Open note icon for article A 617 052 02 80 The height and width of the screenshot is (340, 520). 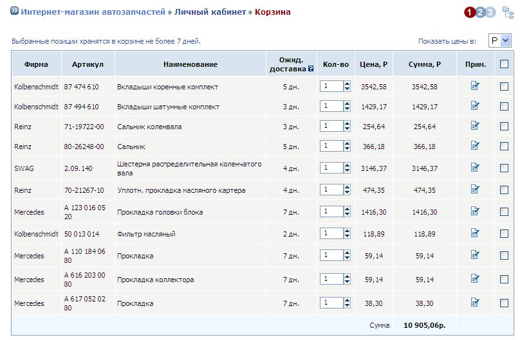475,303
